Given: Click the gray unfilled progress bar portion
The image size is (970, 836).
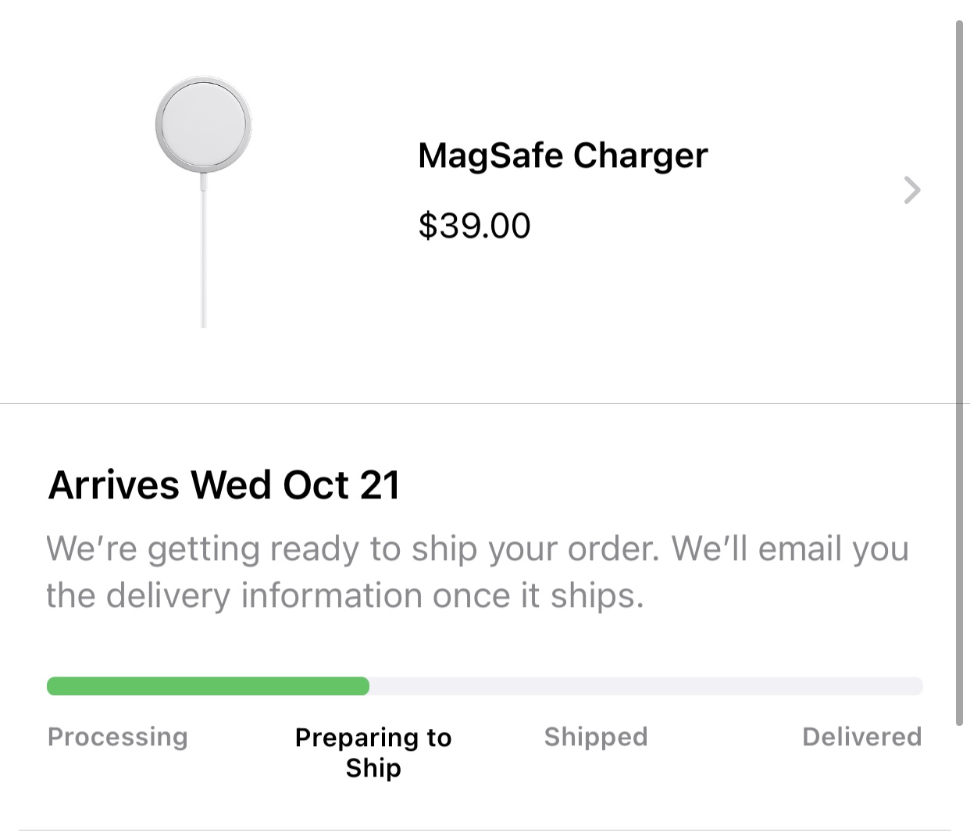Looking at the screenshot, I should click(646, 686).
